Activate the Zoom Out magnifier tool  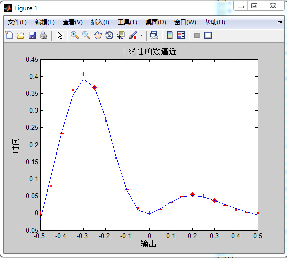(86, 35)
